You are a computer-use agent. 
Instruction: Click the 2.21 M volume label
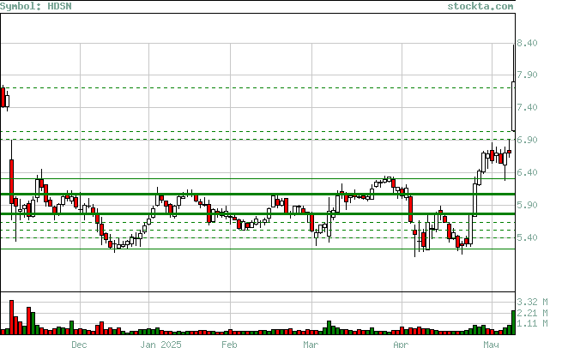pyautogui.click(x=532, y=313)
